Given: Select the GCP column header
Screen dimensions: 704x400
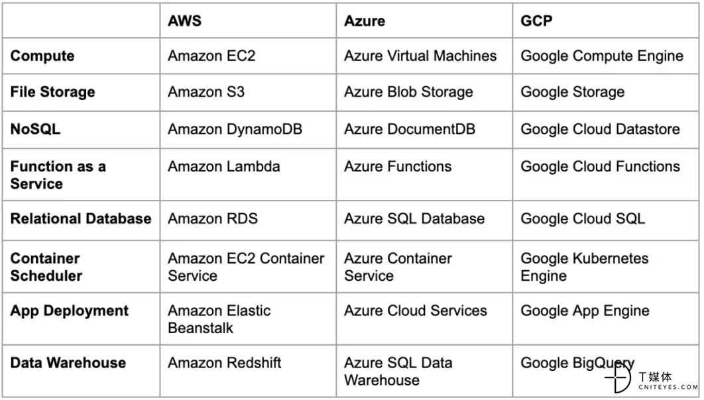Looking at the screenshot, I should click(x=606, y=21).
